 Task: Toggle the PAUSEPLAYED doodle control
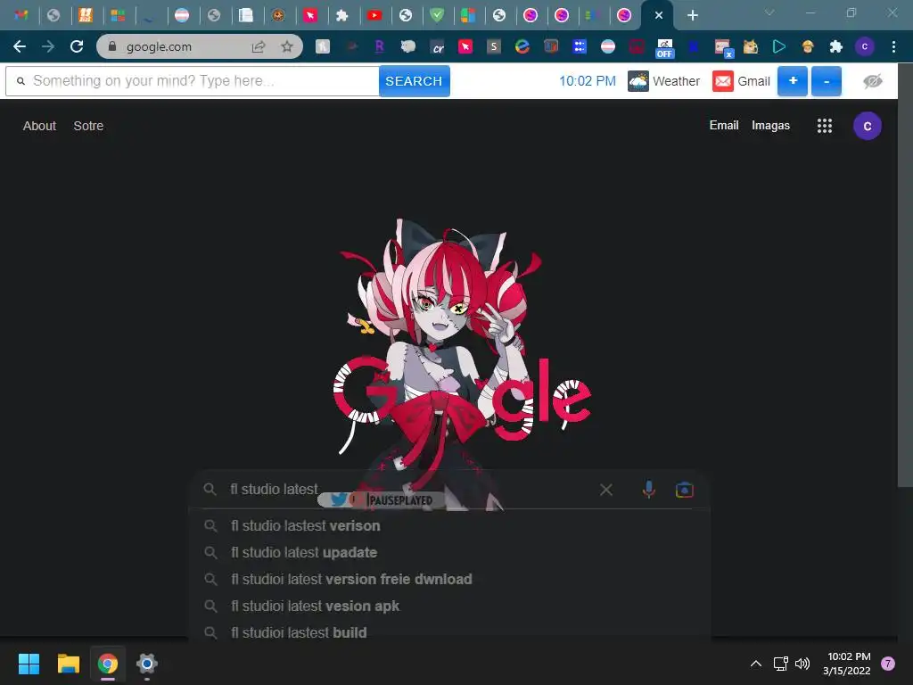tap(400, 500)
